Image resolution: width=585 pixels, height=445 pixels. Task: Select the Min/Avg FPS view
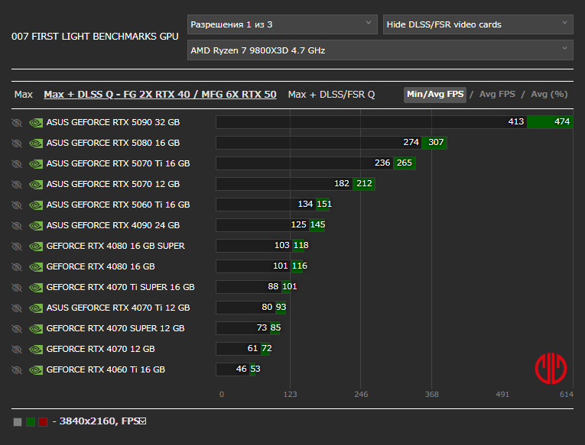point(435,95)
